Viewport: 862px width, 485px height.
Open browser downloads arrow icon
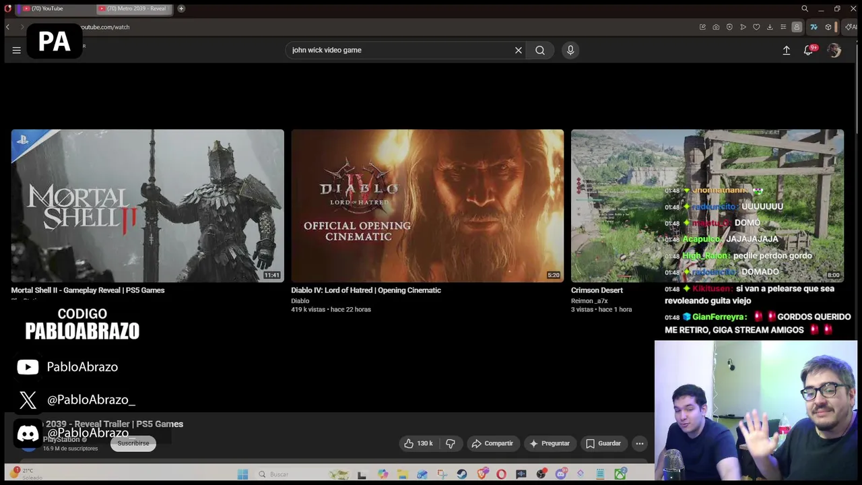coord(770,27)
